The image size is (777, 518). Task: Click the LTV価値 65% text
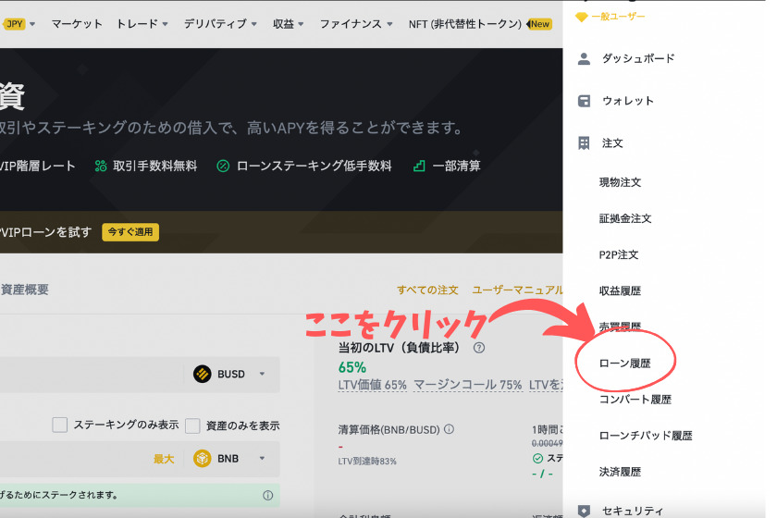[x=372, y=385]
